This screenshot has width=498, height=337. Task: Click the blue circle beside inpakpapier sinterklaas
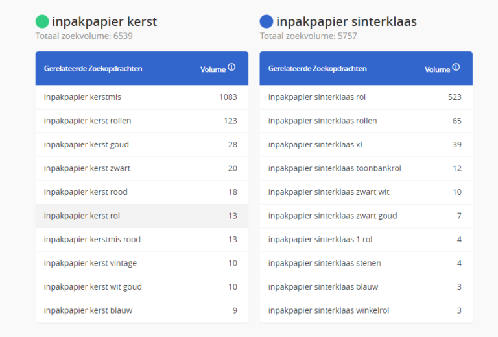tap(266, 21)
